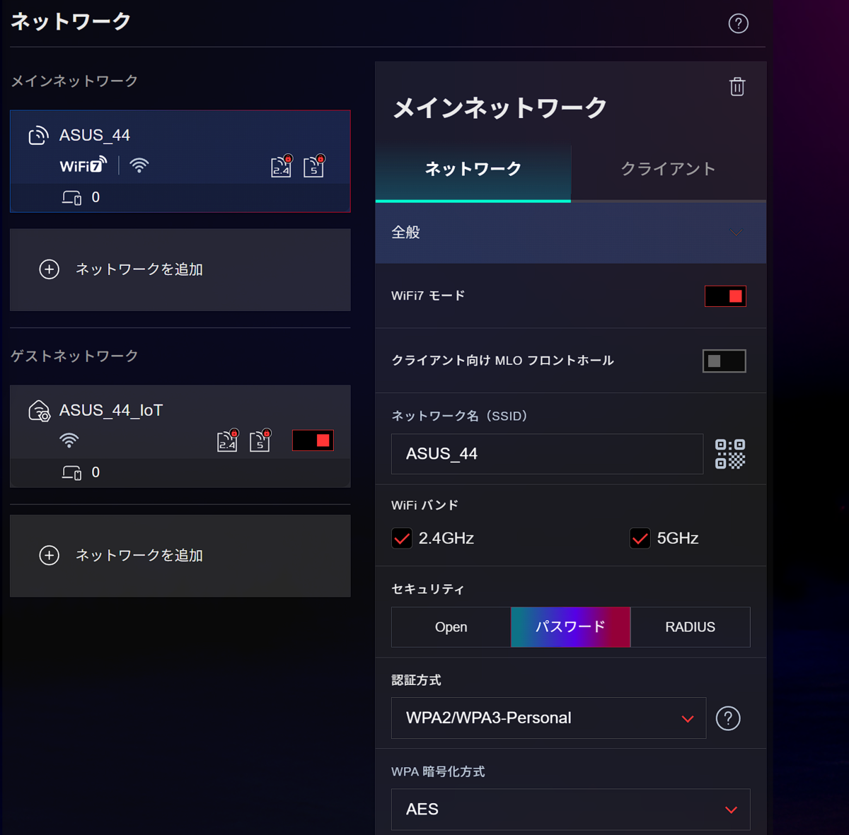Click the wifi signal icon on ASUS_44 card

pos(139,165)
